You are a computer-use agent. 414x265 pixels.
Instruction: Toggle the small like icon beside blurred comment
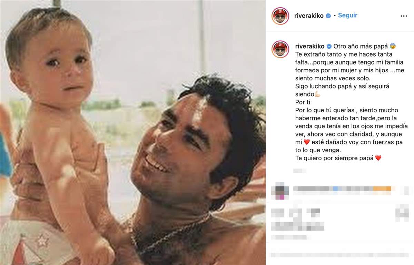(x=406, y=191)
